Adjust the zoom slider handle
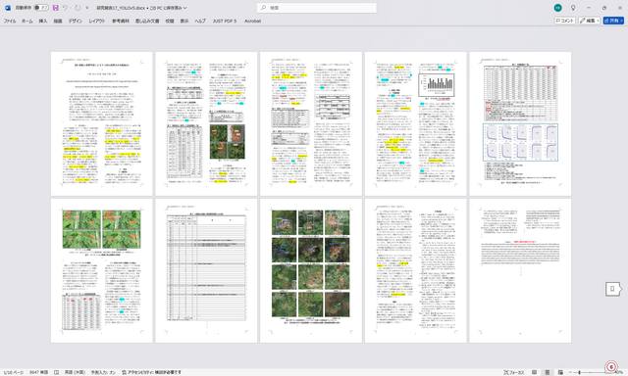This screenshot has width=628, height=376. [x=579, y=372]
